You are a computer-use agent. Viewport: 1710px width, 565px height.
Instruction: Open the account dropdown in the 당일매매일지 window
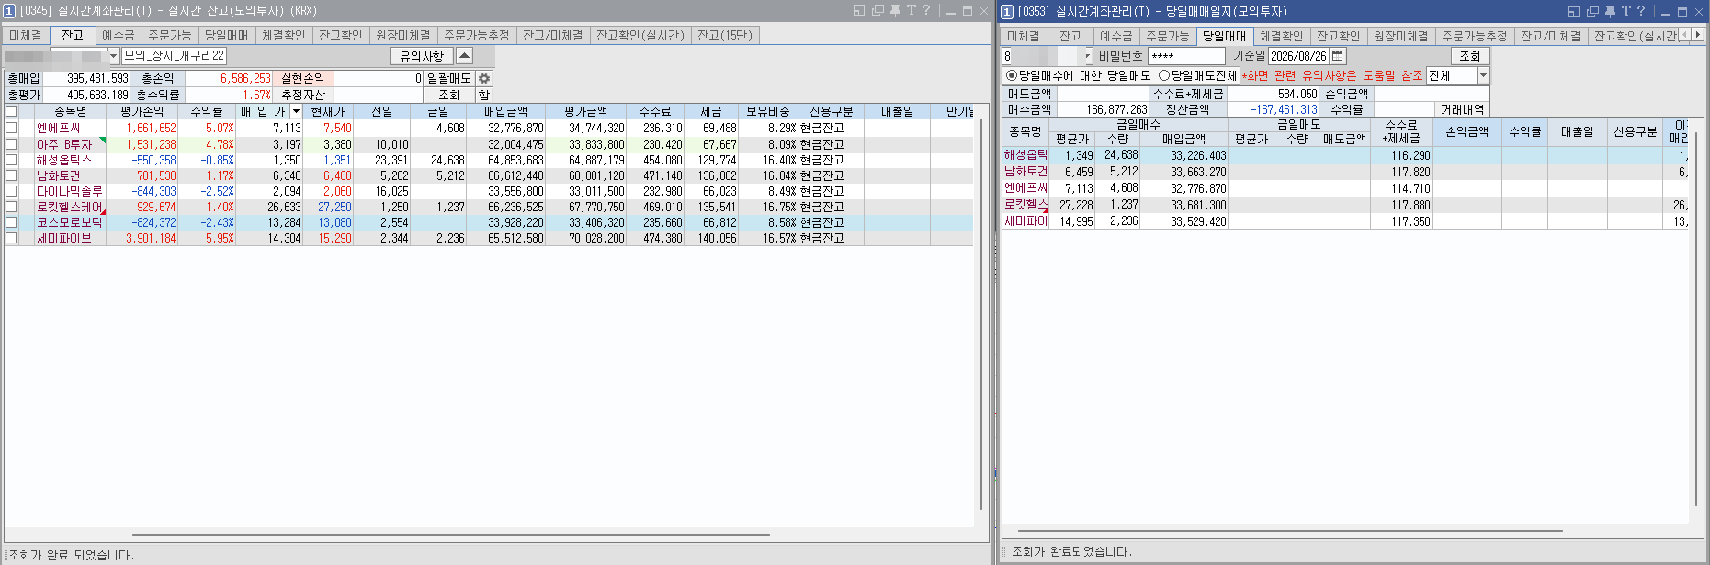(x=1088, y=56)
